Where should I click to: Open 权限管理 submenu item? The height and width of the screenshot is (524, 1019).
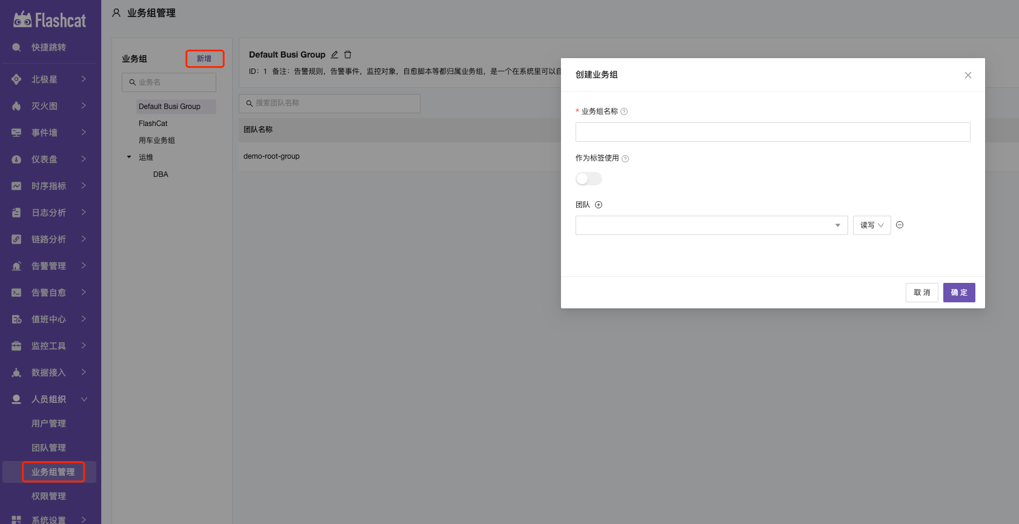point(48,496)
